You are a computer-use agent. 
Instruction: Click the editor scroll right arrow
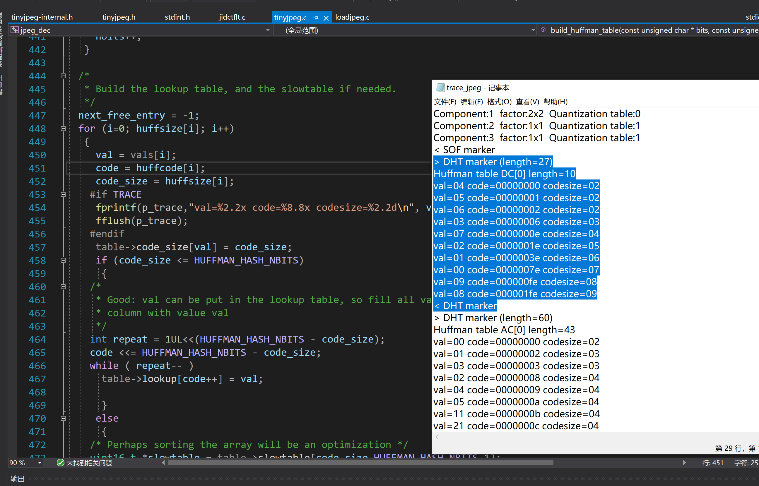[684, 463]
